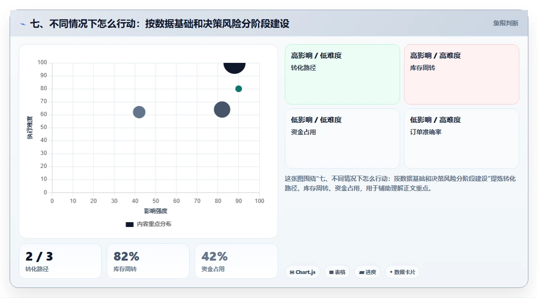Click the 象限判断 label in the header
This screenshot has width=538, height=298.
(505, 24)
